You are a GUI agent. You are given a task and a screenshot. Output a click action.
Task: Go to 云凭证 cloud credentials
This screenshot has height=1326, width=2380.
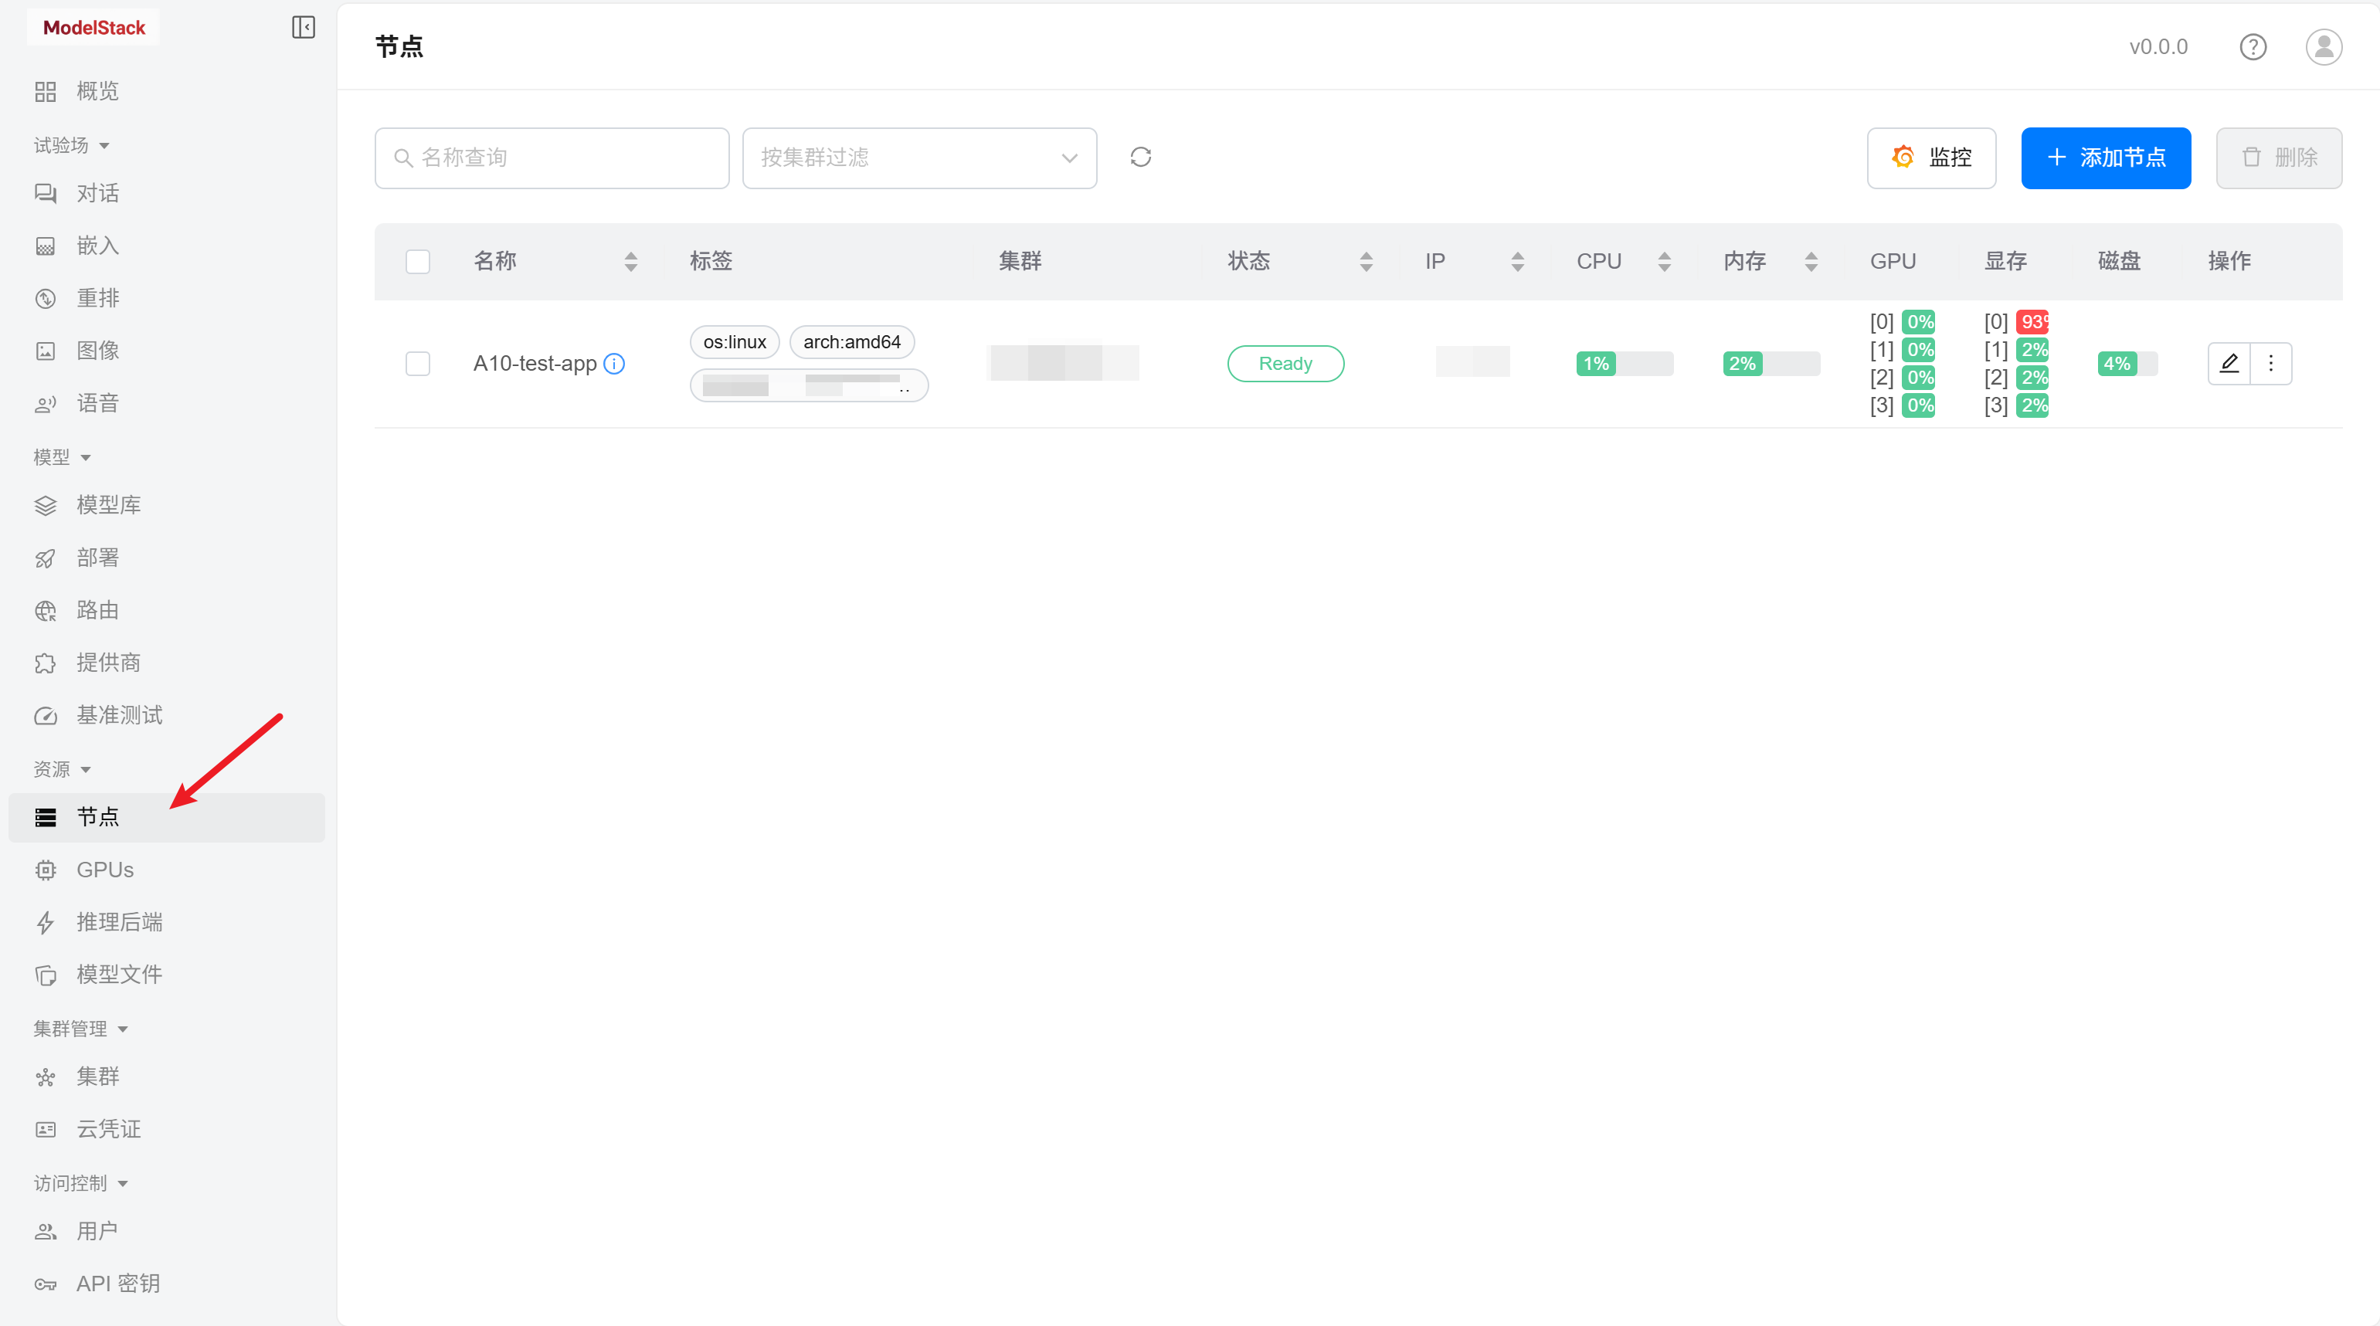coord(166,1129)
